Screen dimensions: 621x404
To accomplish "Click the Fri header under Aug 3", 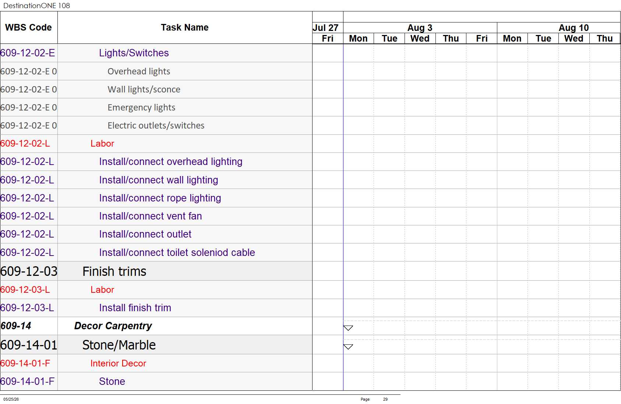I will 482,39.
